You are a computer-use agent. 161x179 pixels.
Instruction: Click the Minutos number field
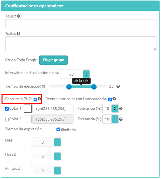pos(43,170)
